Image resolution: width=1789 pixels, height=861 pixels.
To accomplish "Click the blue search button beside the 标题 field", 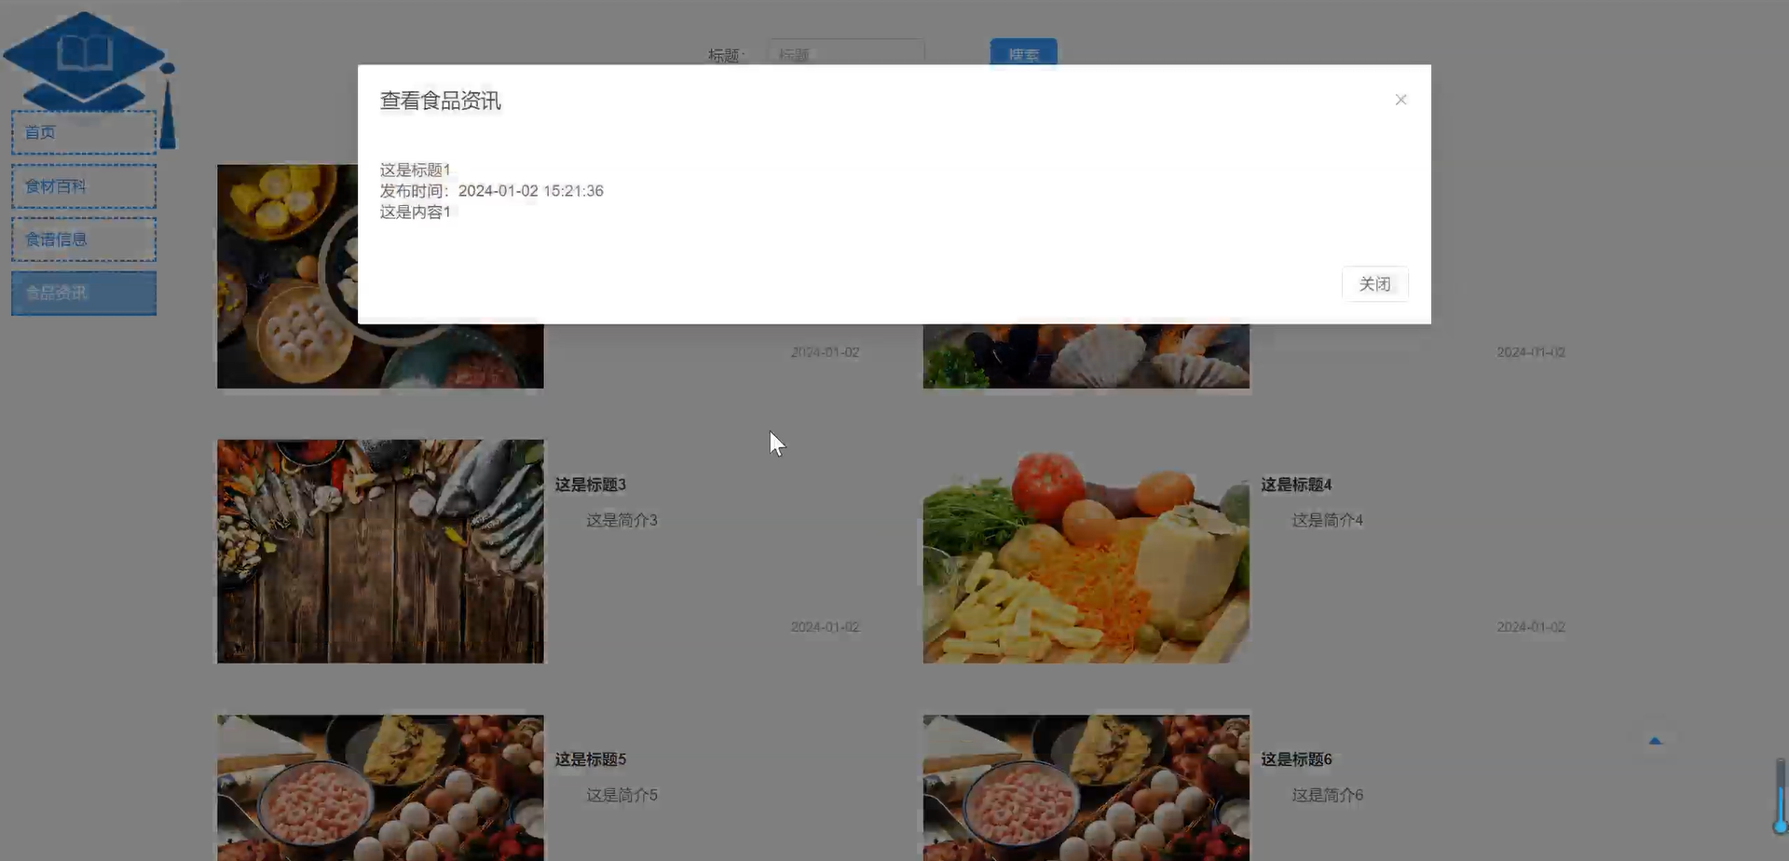I will tap(1023, 52).
